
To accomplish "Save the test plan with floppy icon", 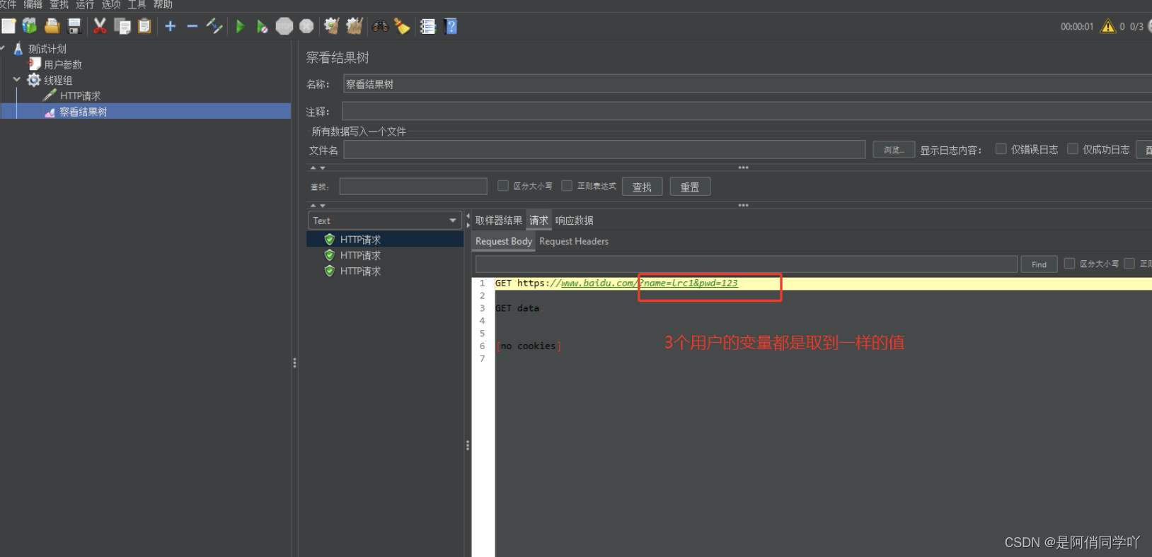I will (74, 26).
